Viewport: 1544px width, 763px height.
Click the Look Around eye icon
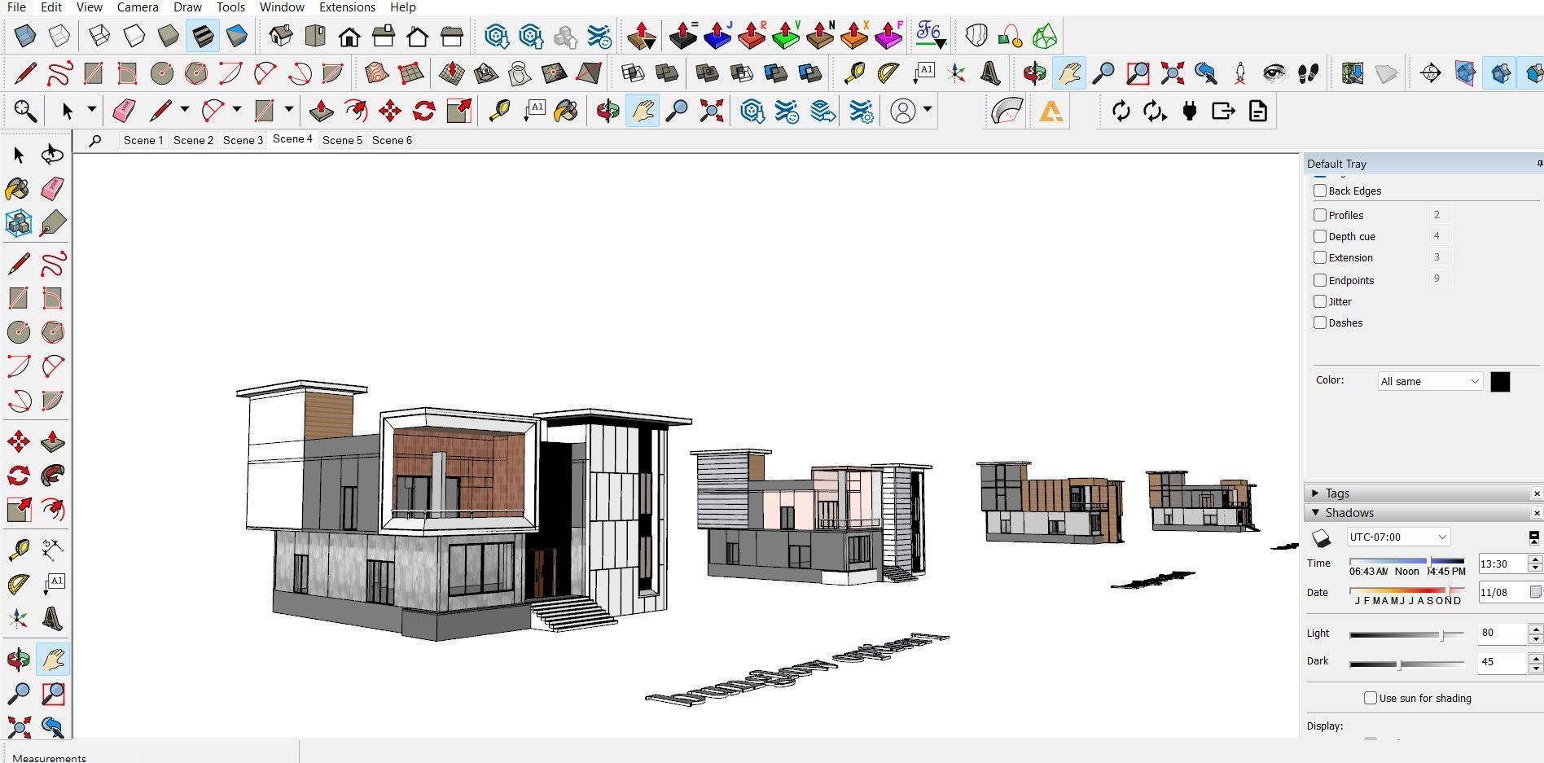tap(1274, 73)
